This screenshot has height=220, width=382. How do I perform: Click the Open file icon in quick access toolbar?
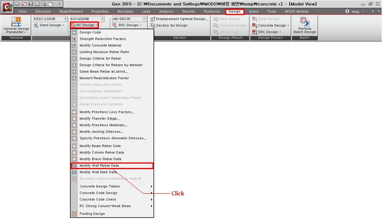click(17, 4)
